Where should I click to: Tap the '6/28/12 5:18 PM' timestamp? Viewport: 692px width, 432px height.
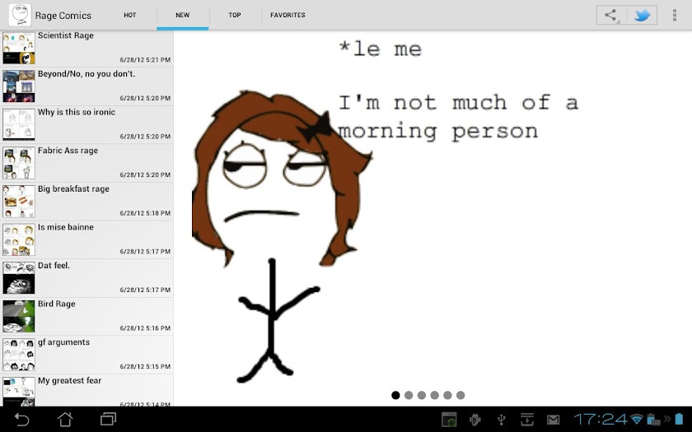click(145, 213)
